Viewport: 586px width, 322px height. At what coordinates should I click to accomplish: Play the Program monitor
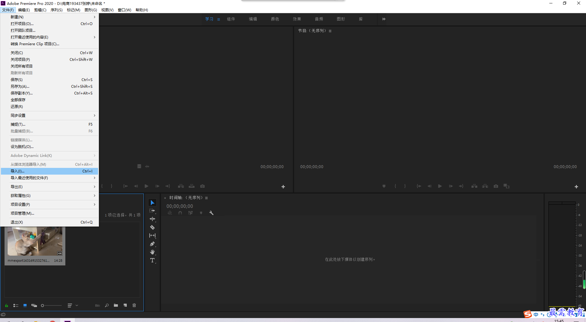pyautogui.click(x=440, y=186)
